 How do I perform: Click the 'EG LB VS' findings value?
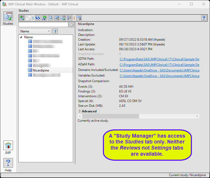coord(125,91)
